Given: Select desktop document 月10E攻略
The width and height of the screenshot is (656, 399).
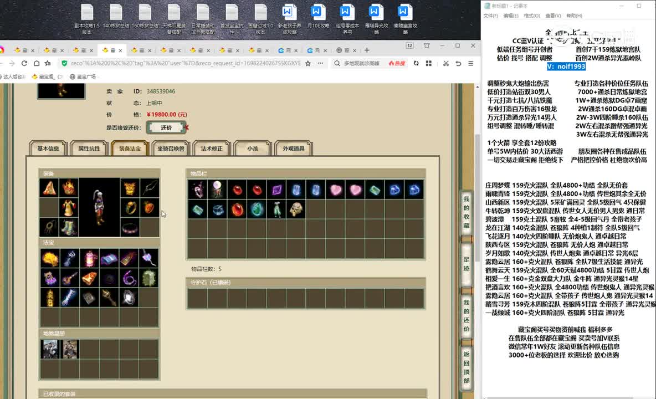Looking at the screenshot, I should [319, 16].
